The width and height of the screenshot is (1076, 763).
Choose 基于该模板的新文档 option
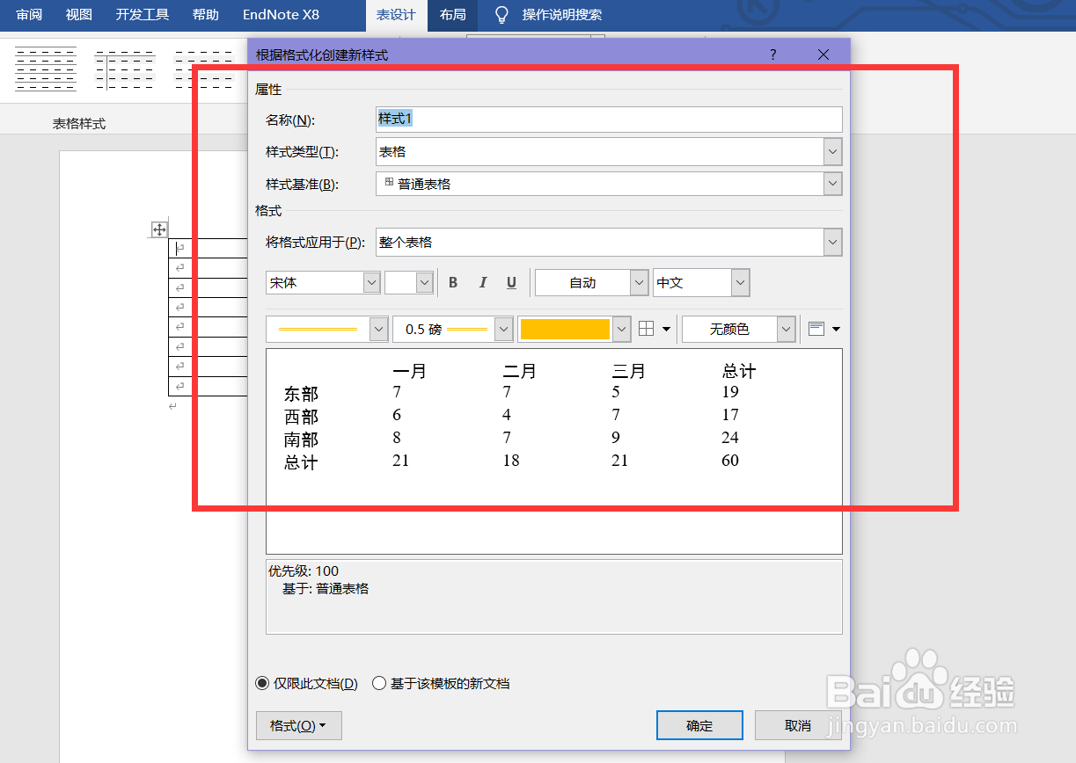coord(379,683)
